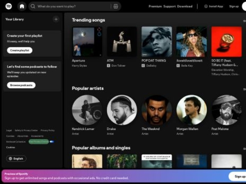Click the Install App download icon

(206, 6)
